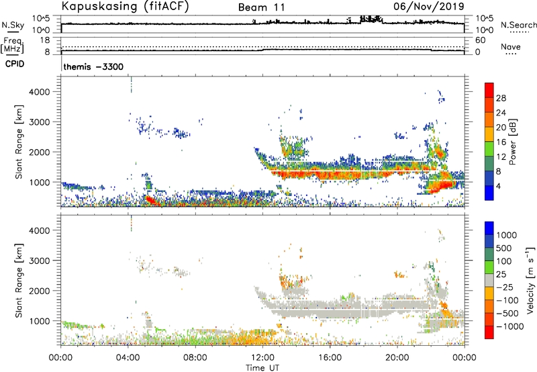Click the 06/Nov/2019 date label
Viewport: 537px width, 372px height.
pos(429,6)
